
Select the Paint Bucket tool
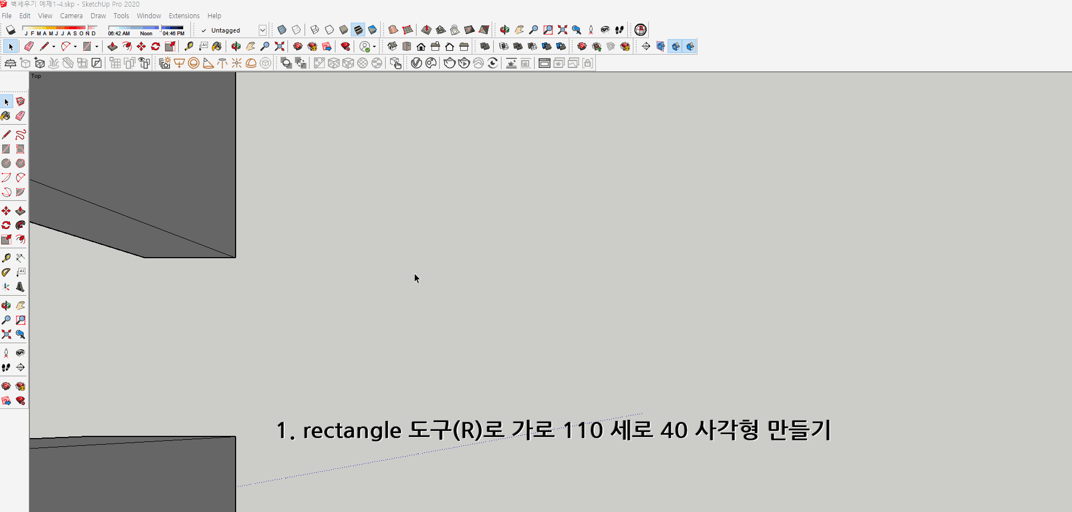(217, 46)
